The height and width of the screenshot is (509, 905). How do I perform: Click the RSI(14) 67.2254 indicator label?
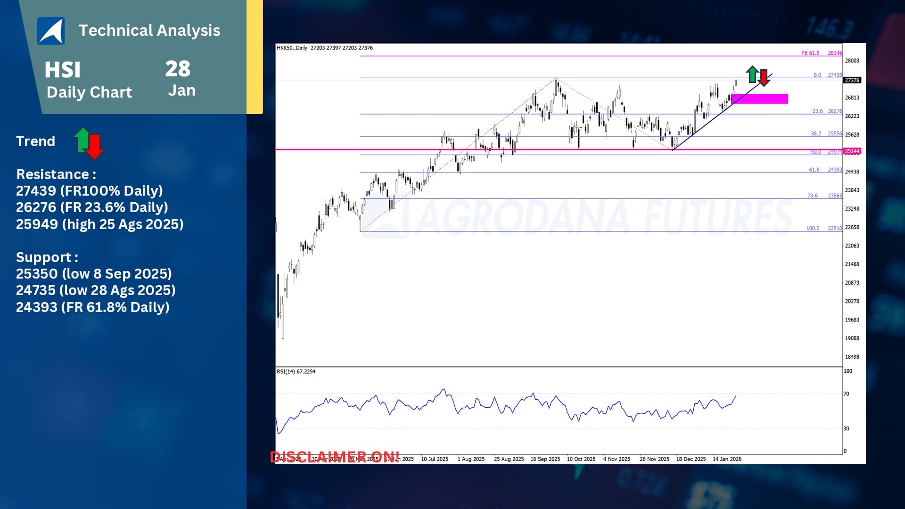coord(296,371)
